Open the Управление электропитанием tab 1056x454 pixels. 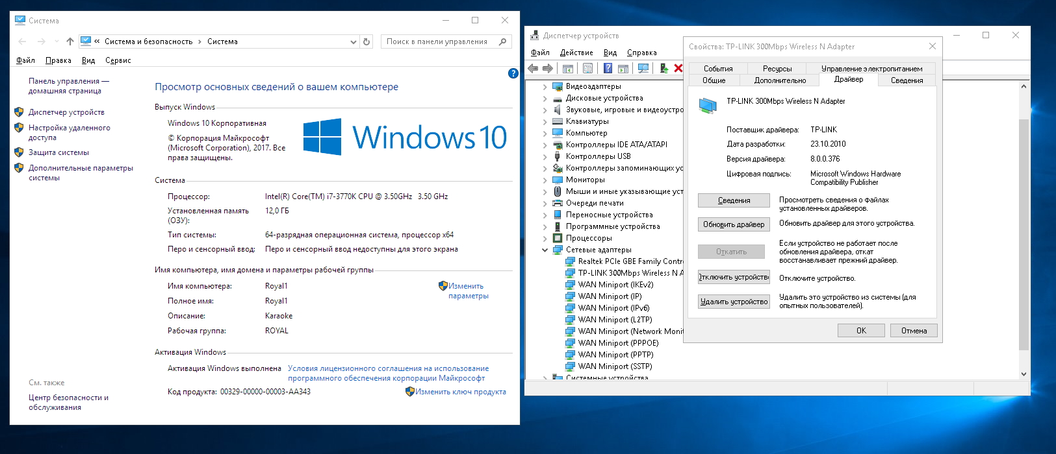coord(871,69)
